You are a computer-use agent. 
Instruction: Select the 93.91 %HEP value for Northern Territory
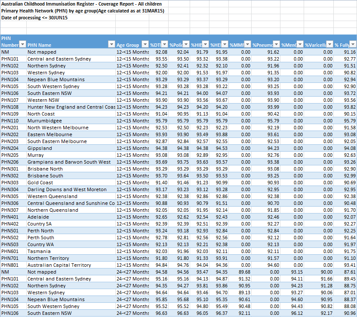click(219, 258)
